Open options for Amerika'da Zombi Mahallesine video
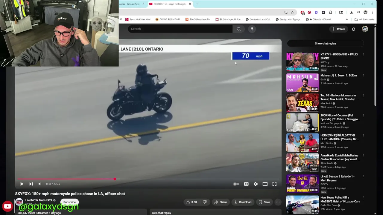Image resolution: width=383 pixels, height=215 pixels. click(363, 156)
